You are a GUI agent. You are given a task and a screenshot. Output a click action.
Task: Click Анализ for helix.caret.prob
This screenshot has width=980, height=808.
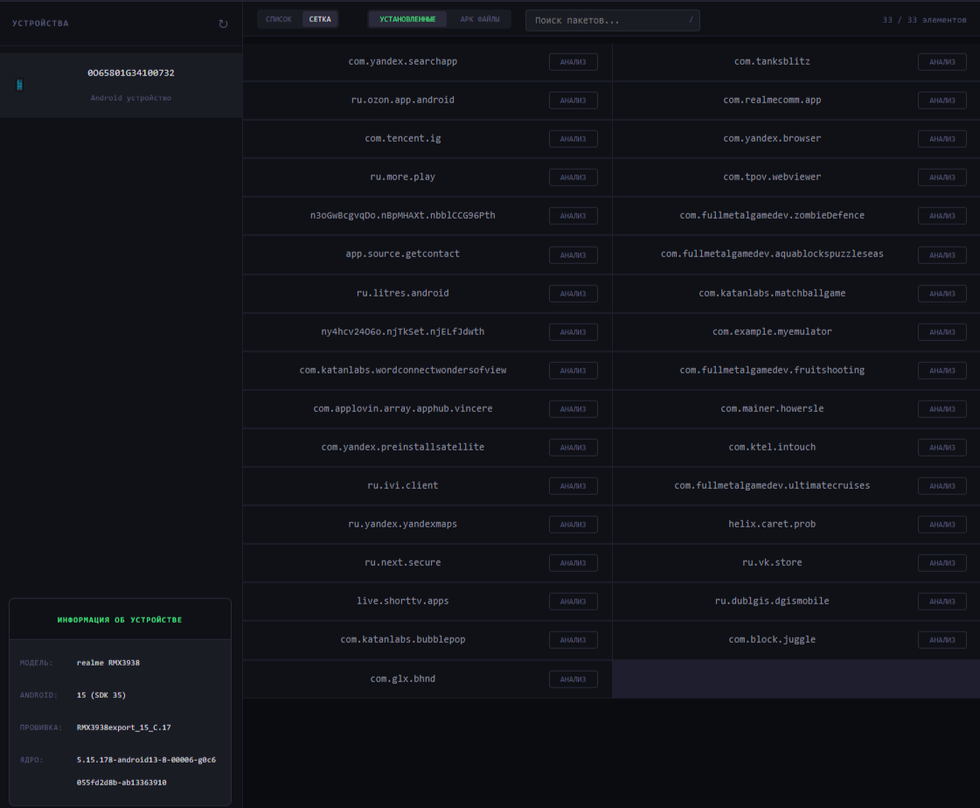point(942,524)
